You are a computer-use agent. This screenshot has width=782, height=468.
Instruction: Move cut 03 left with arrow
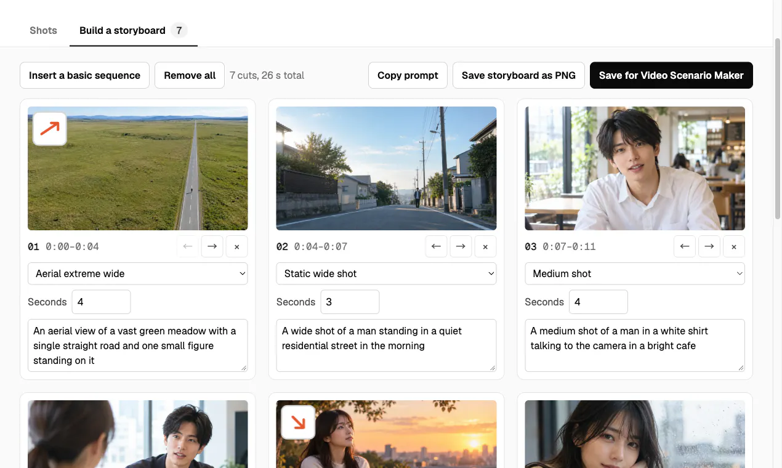pyautogui.click(x=685, y=246)
